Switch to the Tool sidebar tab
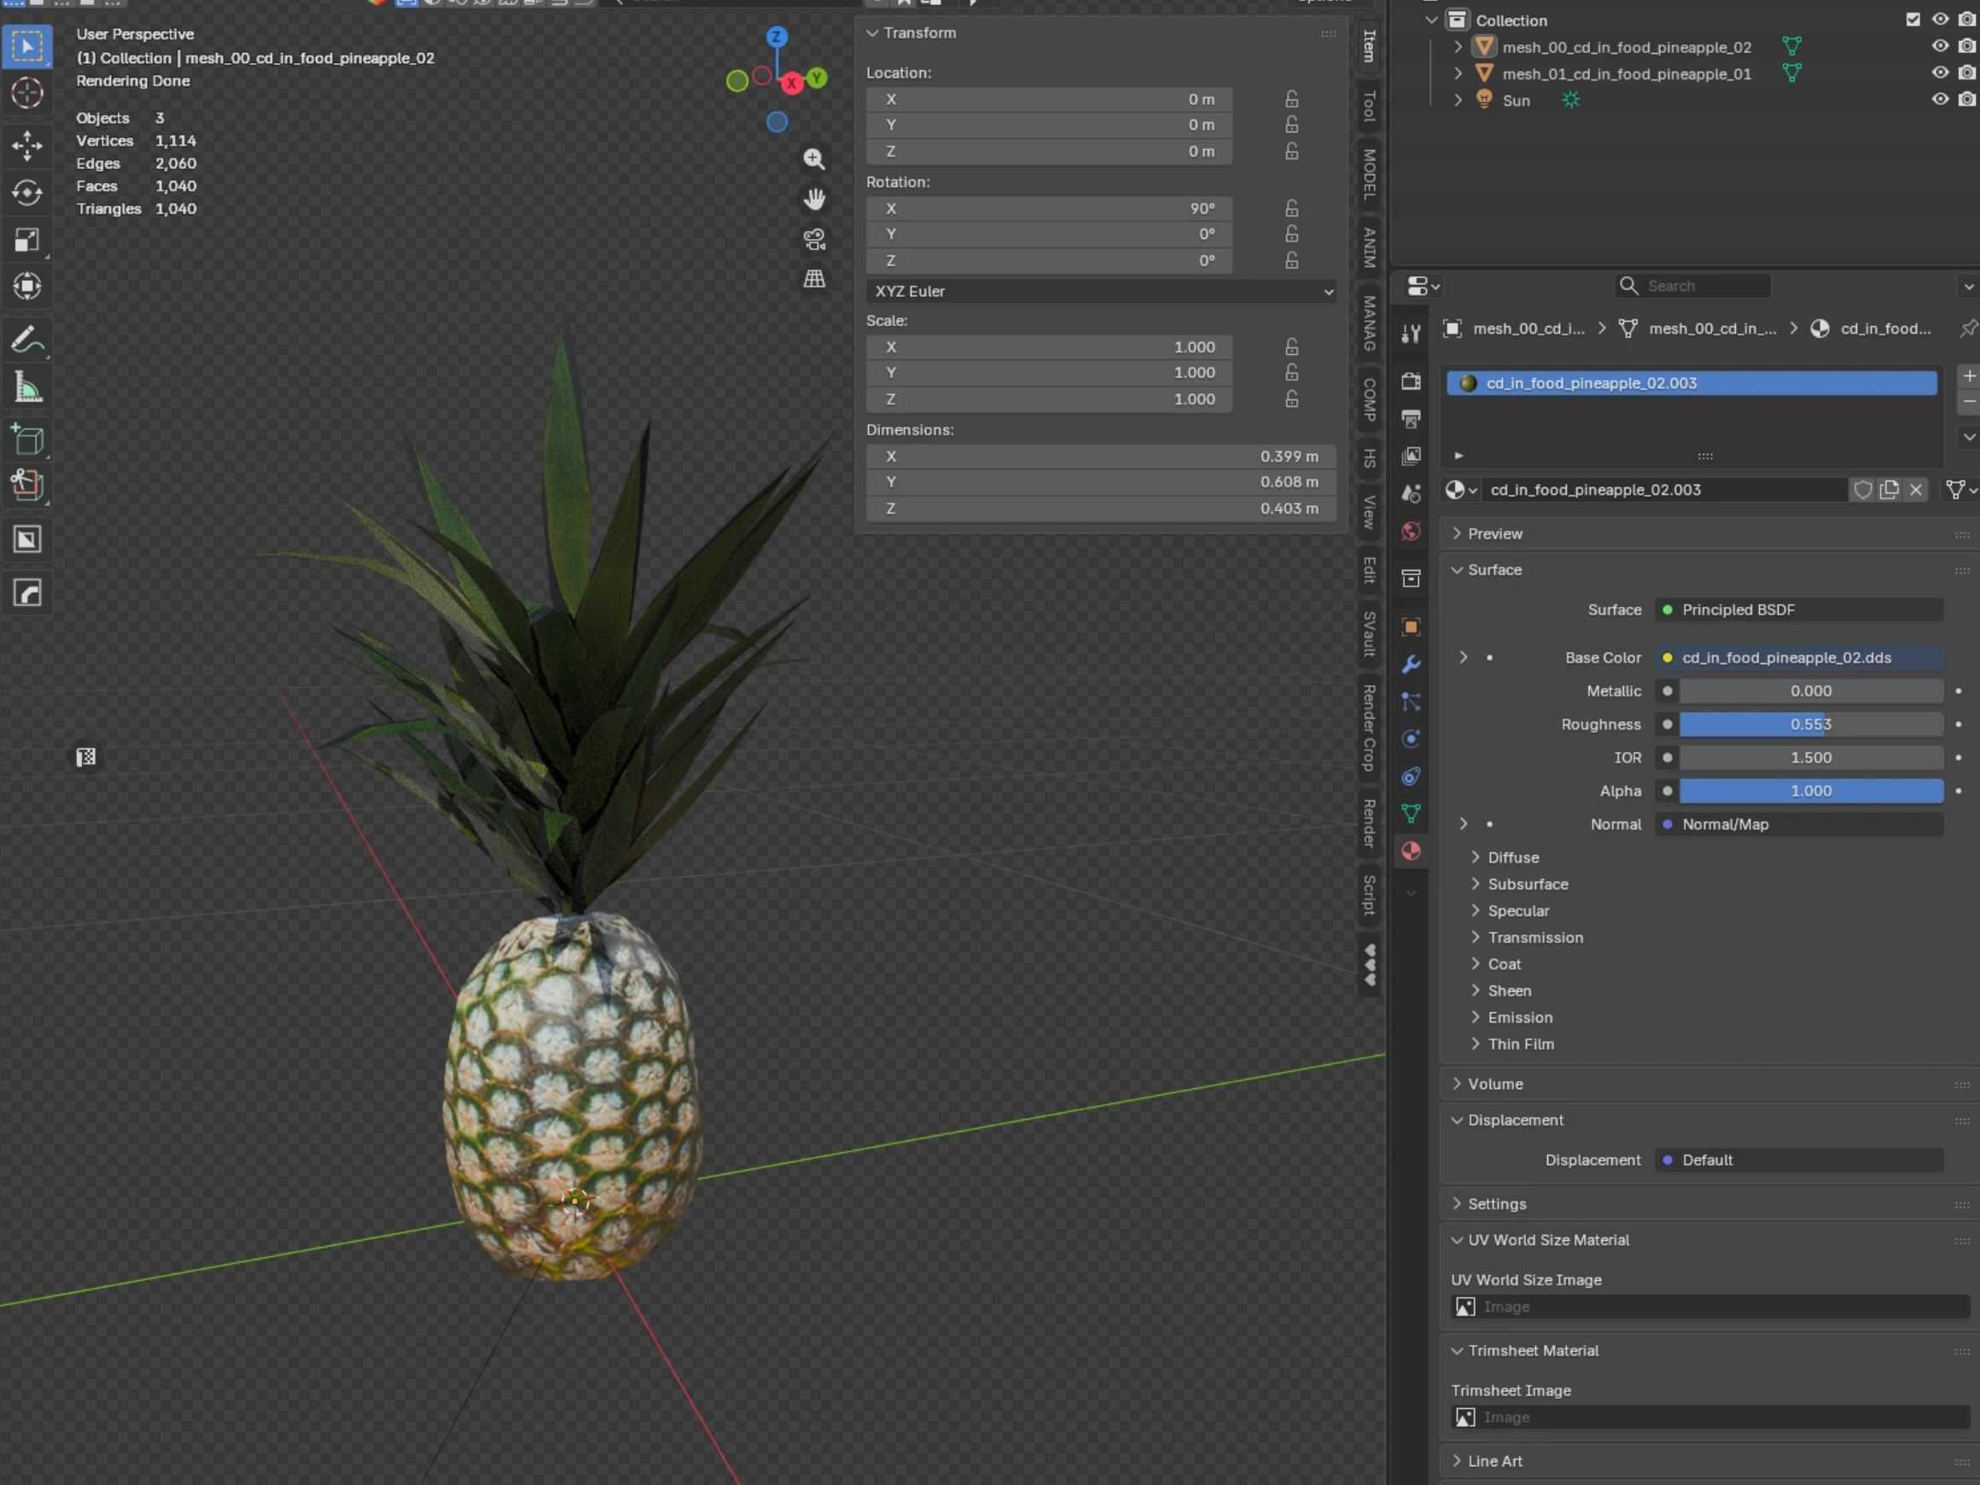1980x1485 pixels. (1369, 108)
